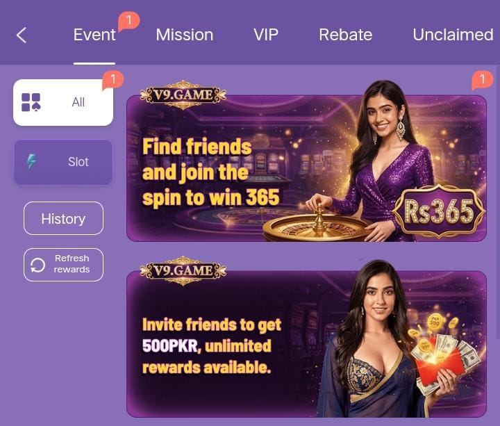Click Refresh rewards button

click(63, 265)
